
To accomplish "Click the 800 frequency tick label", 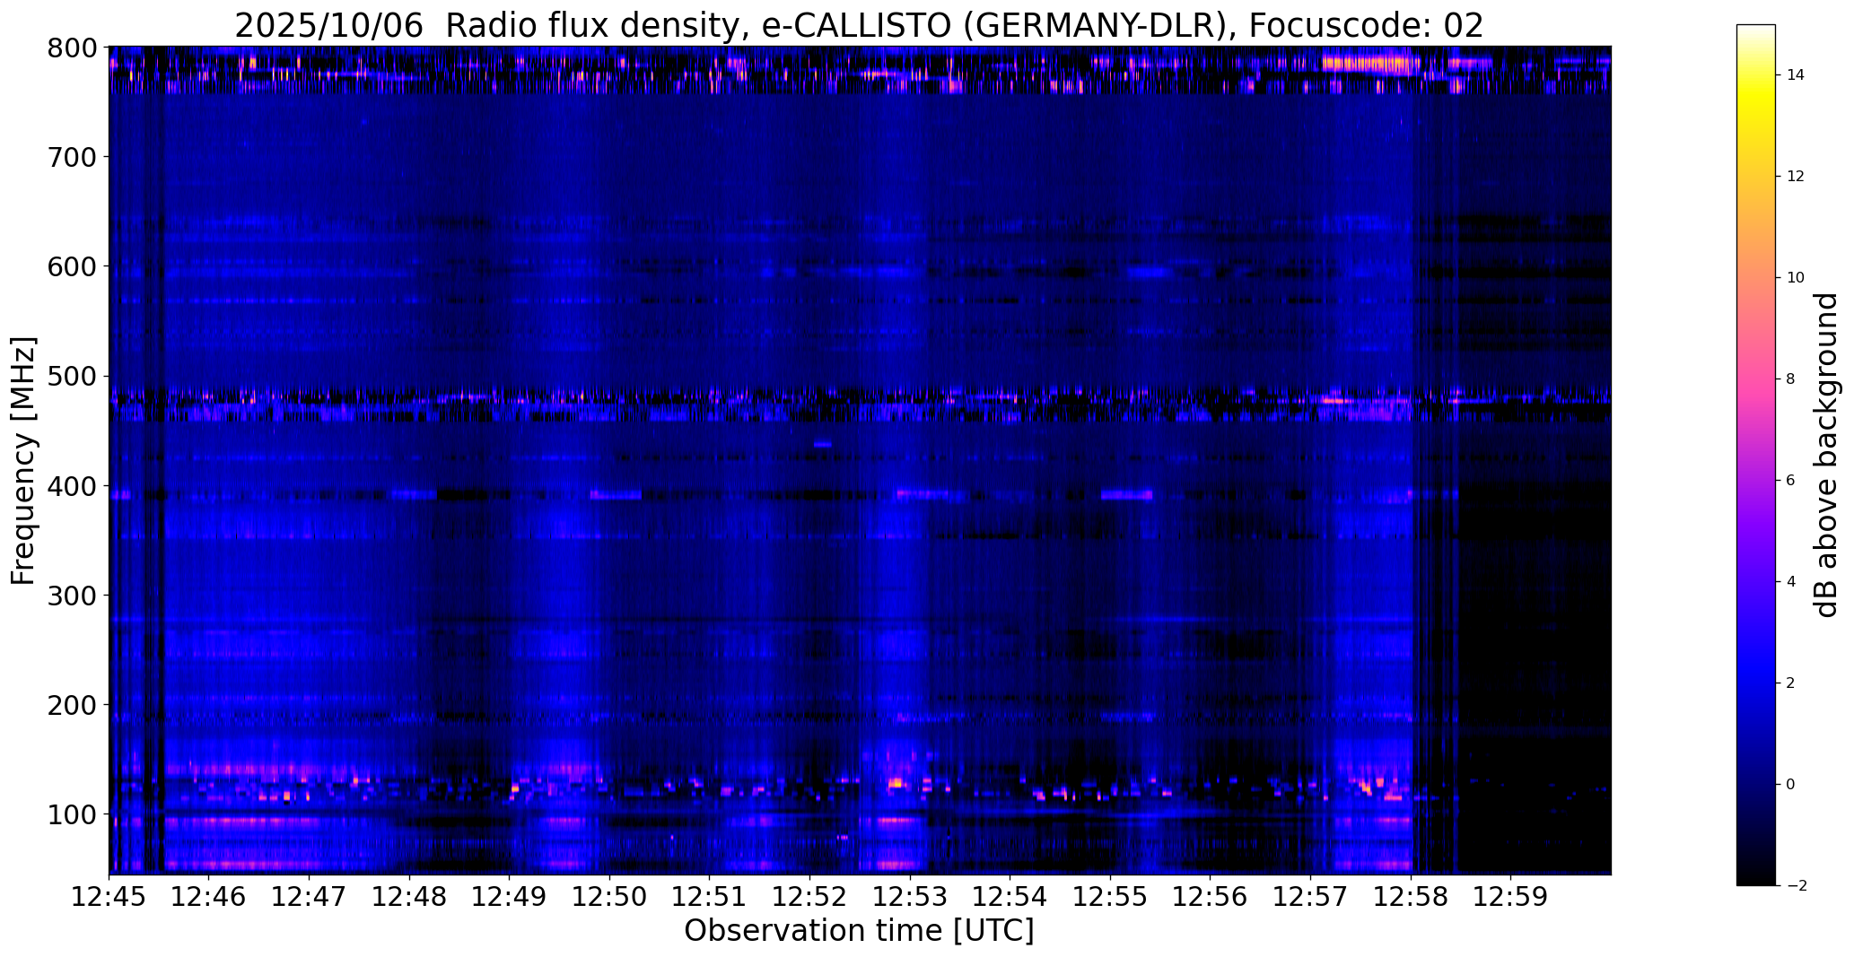I will pyautogui.click(x=72, y=48).
